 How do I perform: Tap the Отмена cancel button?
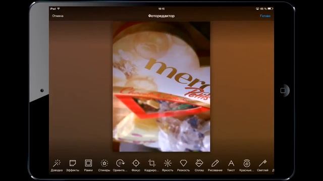pos(58,16)
